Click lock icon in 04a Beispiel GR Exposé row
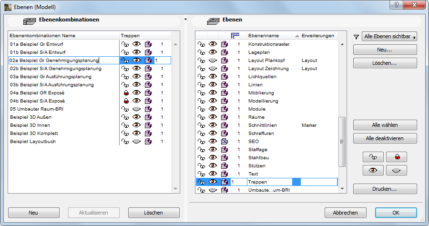This screenshot has width=429, height=226. pyautogui.click(x=126, y=93)
